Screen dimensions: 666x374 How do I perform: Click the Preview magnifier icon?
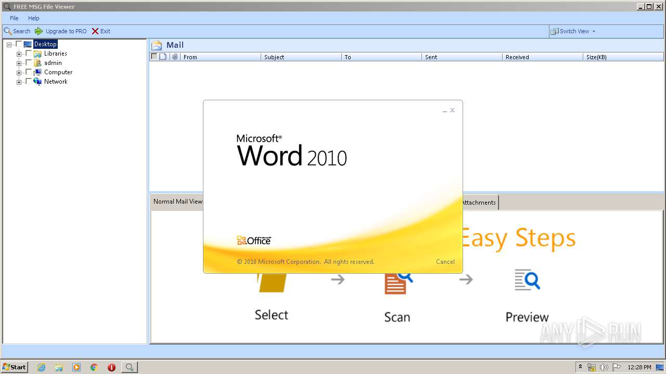[x=527, y=279]
